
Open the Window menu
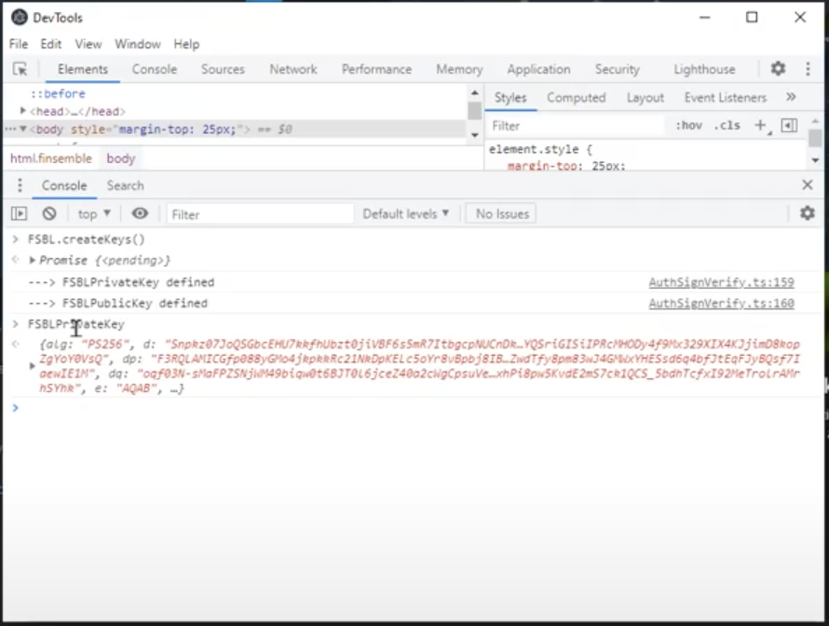pos(138,44)
